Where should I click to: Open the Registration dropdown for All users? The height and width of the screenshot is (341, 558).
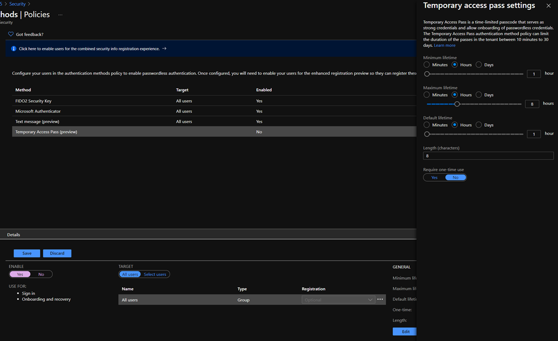(x=338, y=300)
